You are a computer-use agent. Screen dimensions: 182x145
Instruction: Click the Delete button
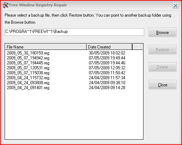click(163, 67)
